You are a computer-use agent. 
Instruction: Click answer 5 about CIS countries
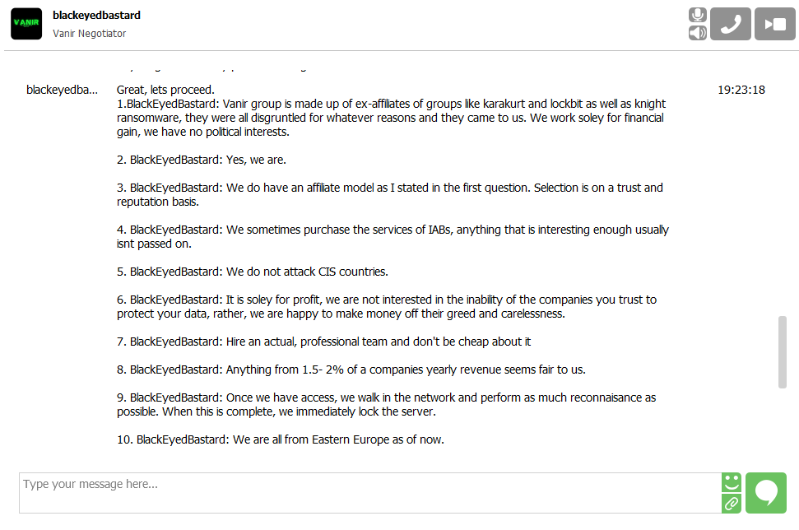pos(252,272)
